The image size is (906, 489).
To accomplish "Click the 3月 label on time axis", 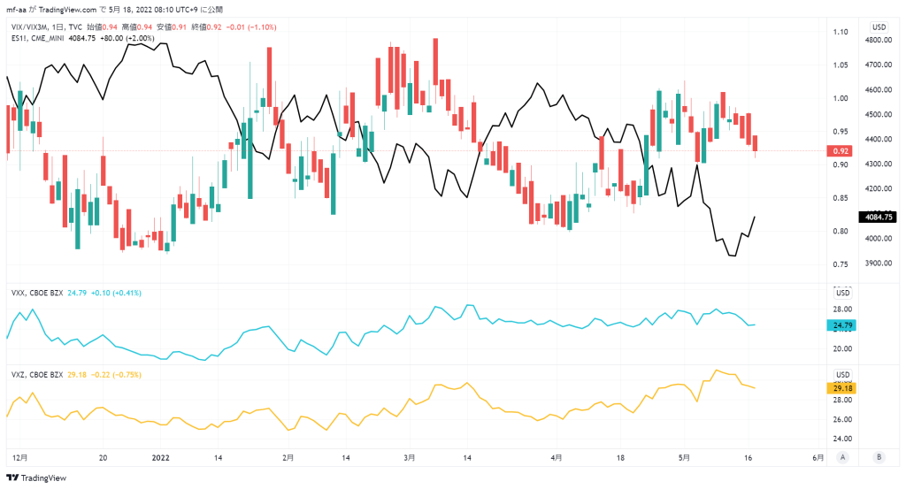I will tap(409, 458).
